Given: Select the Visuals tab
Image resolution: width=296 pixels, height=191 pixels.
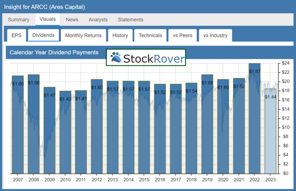Looking at the screenshot, I should click(47, 19).
